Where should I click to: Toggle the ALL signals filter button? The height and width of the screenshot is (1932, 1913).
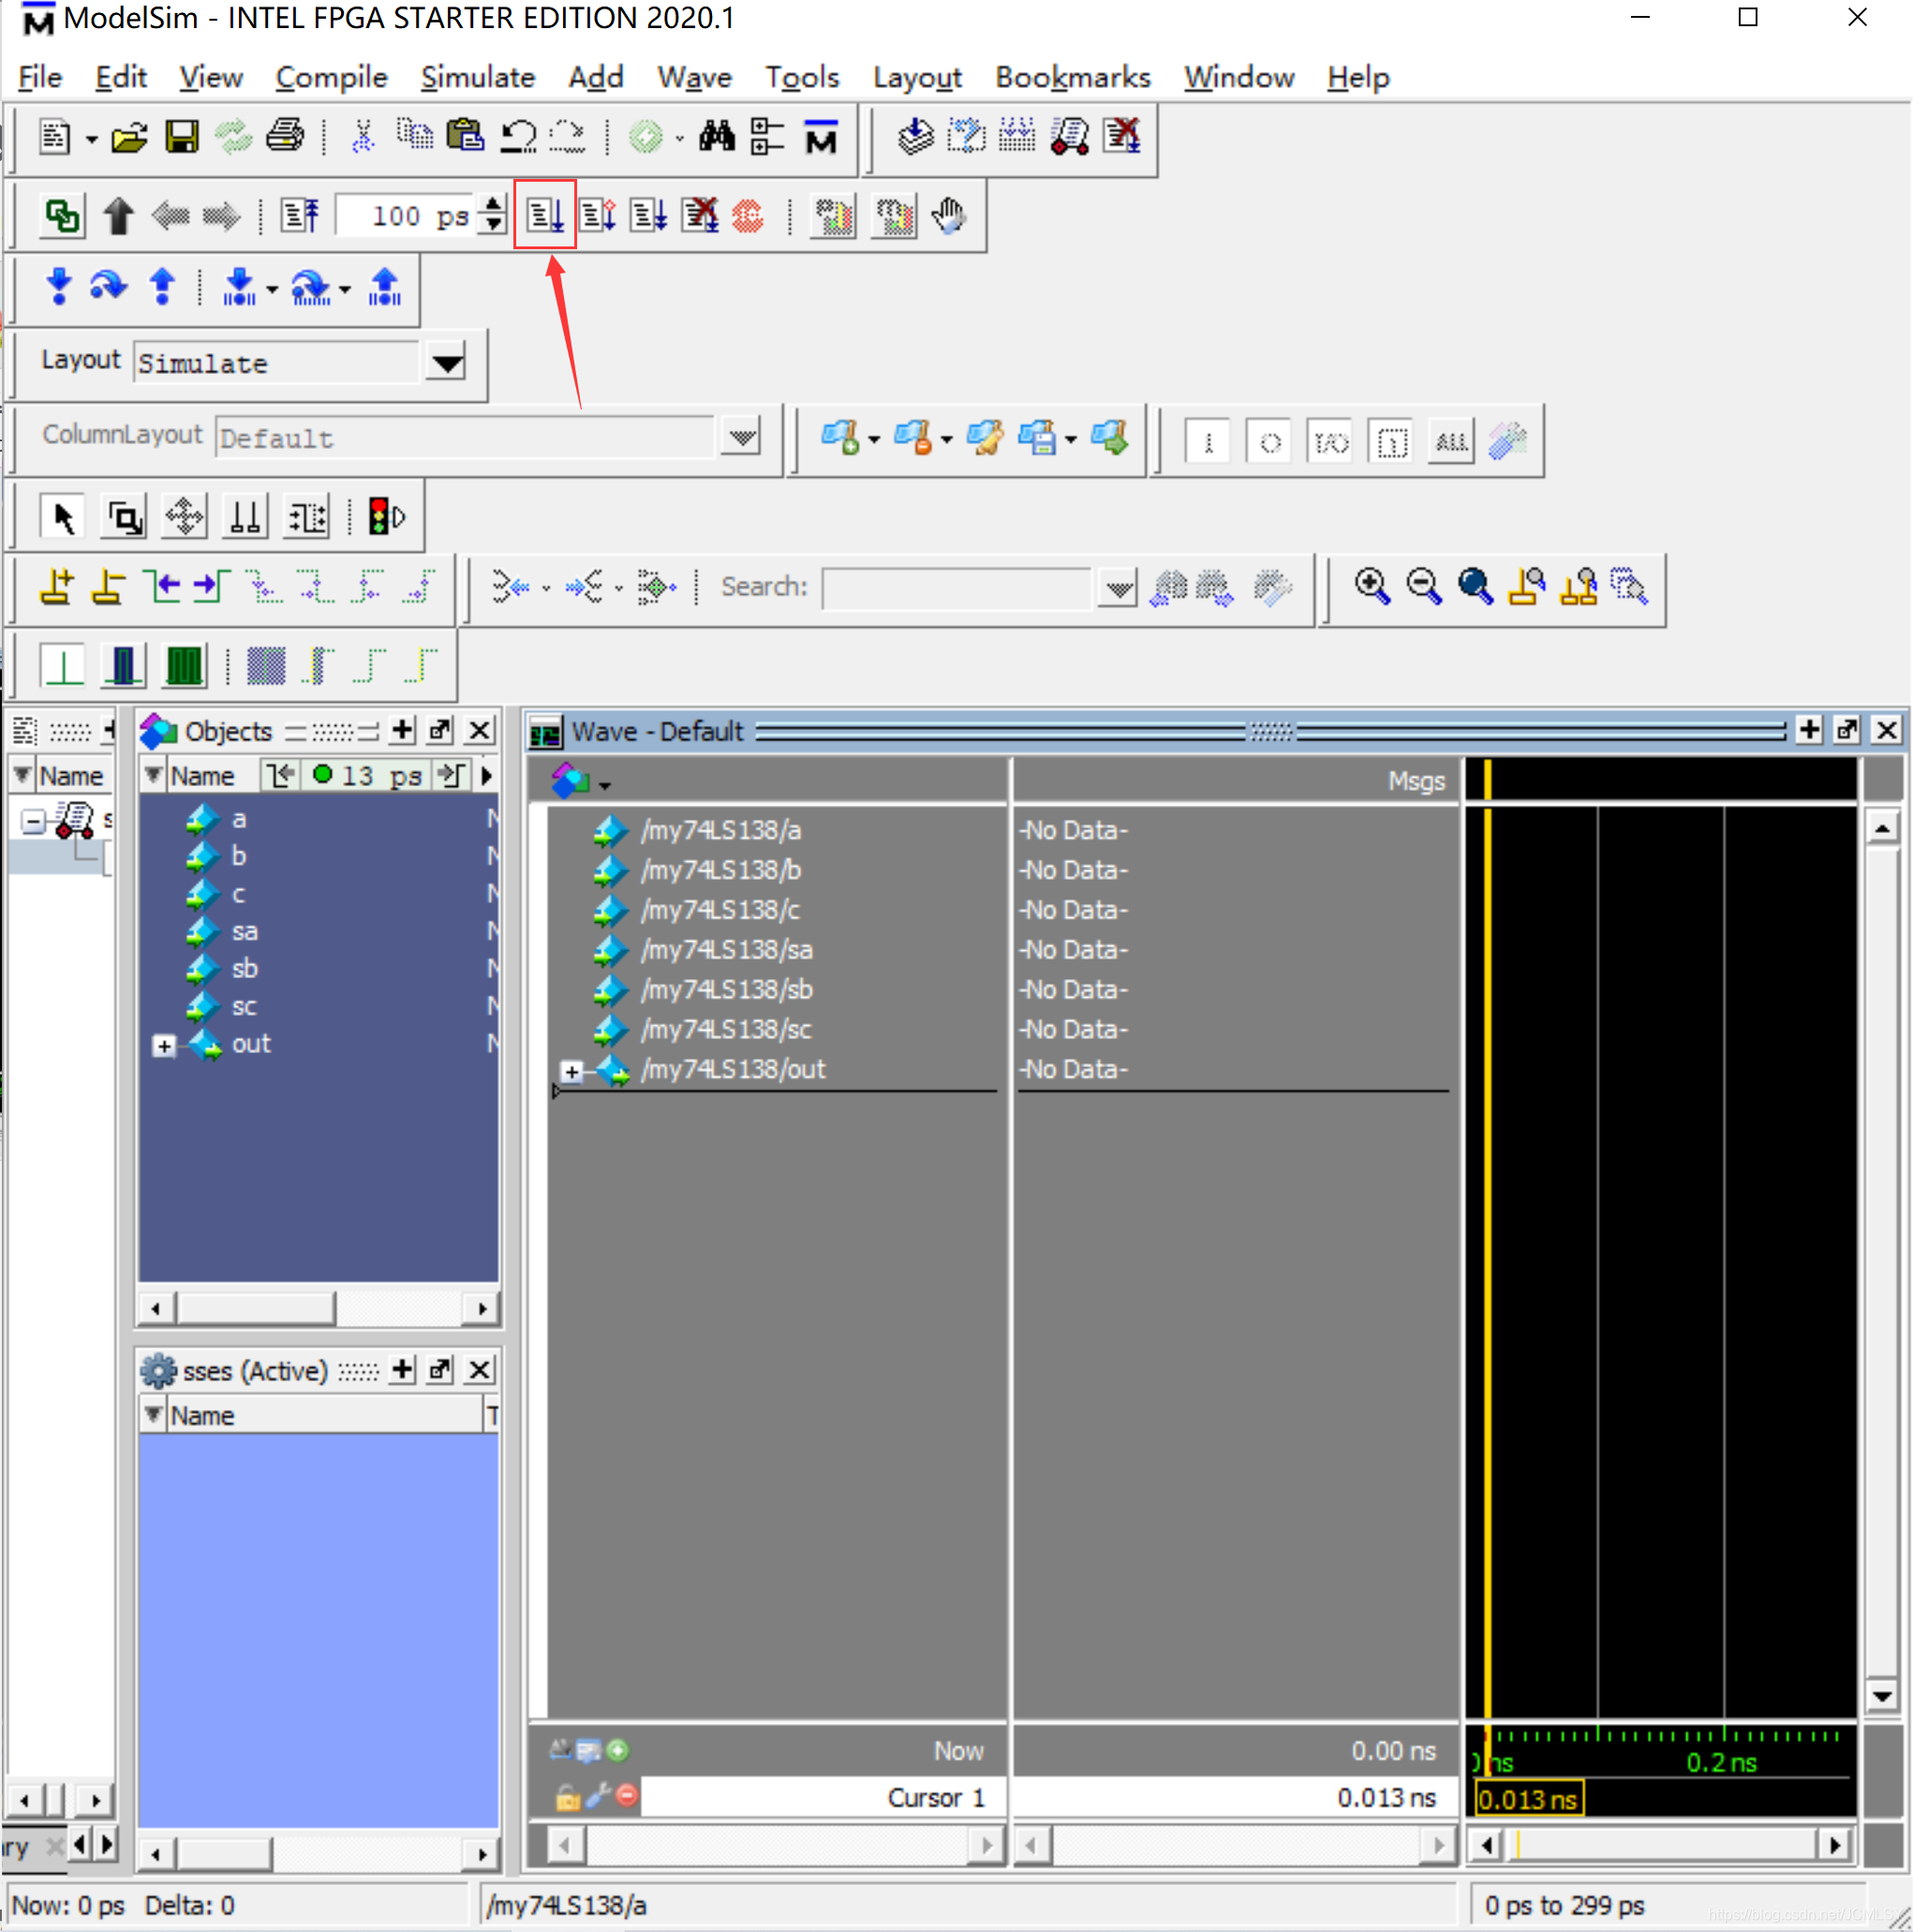pyautogui.click(x=1451, y=441)
